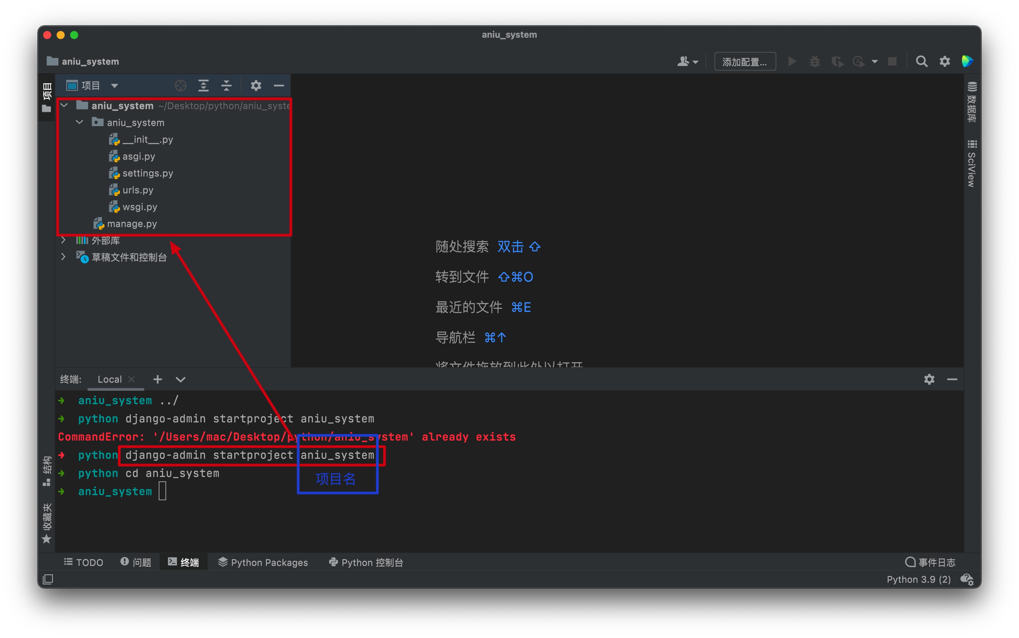
Task: Click the Code With Me user icon
Action: pos(687,62)
